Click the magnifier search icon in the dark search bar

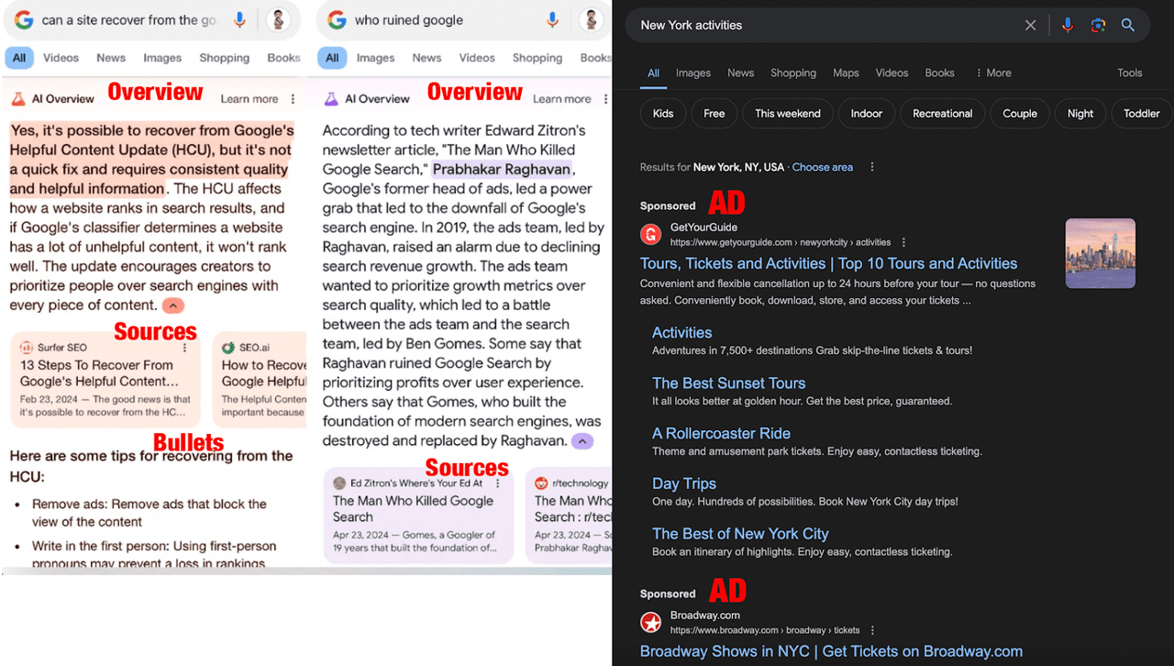click(1128, 26)
